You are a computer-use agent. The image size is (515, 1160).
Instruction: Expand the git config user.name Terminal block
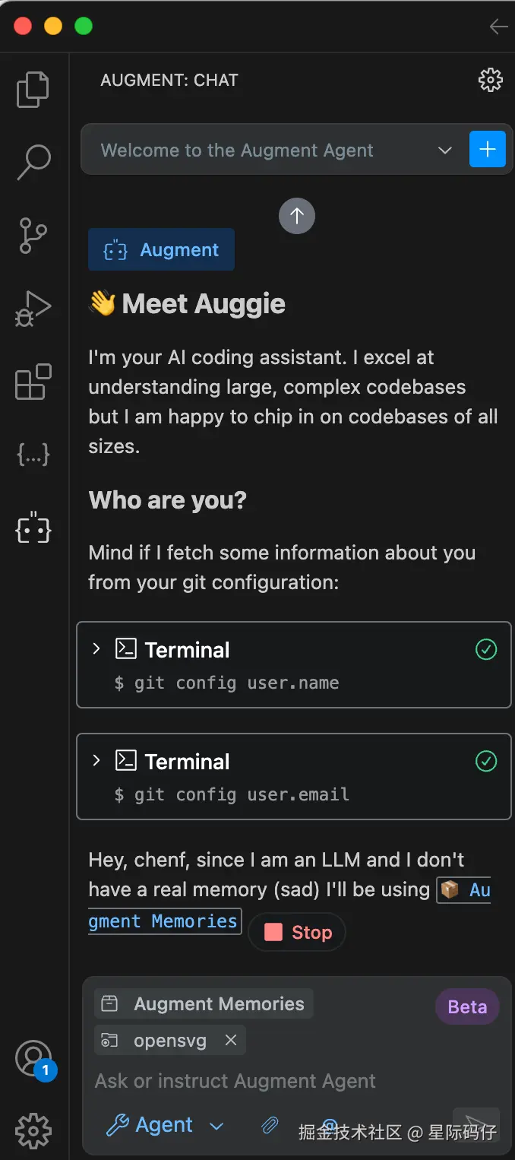(96, 649)
